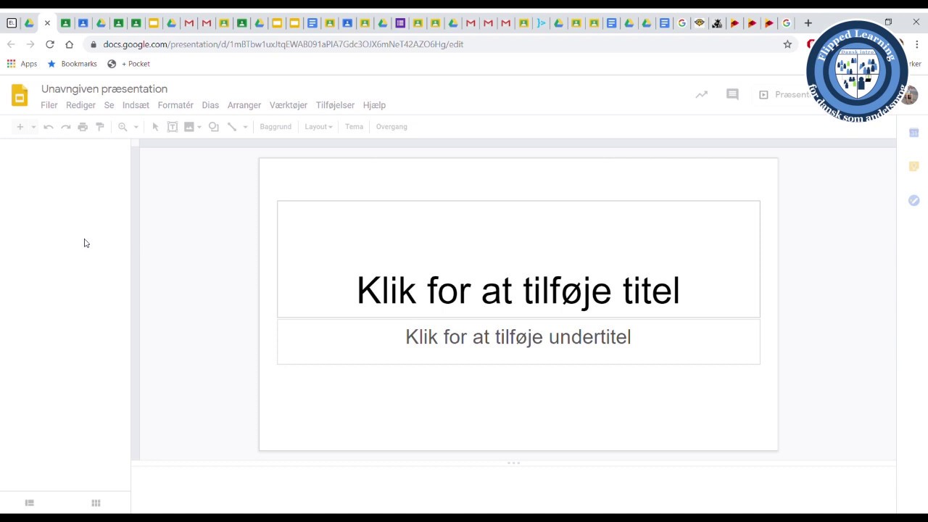This screenshot has width=928, height=522.
Task: Click the Overgang button
Action: [x=391, y=127]
